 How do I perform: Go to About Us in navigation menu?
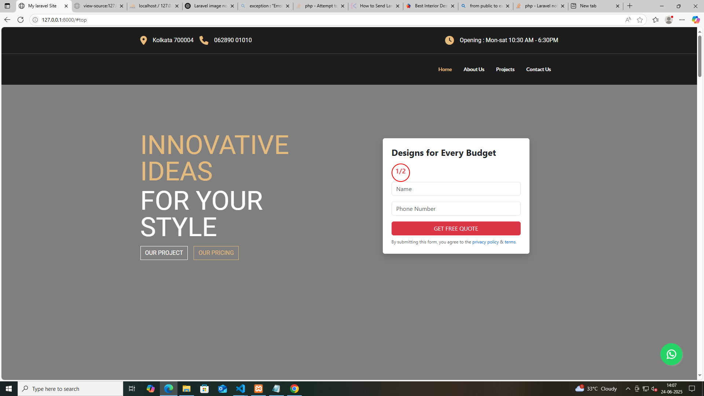[x=474, y=69]
